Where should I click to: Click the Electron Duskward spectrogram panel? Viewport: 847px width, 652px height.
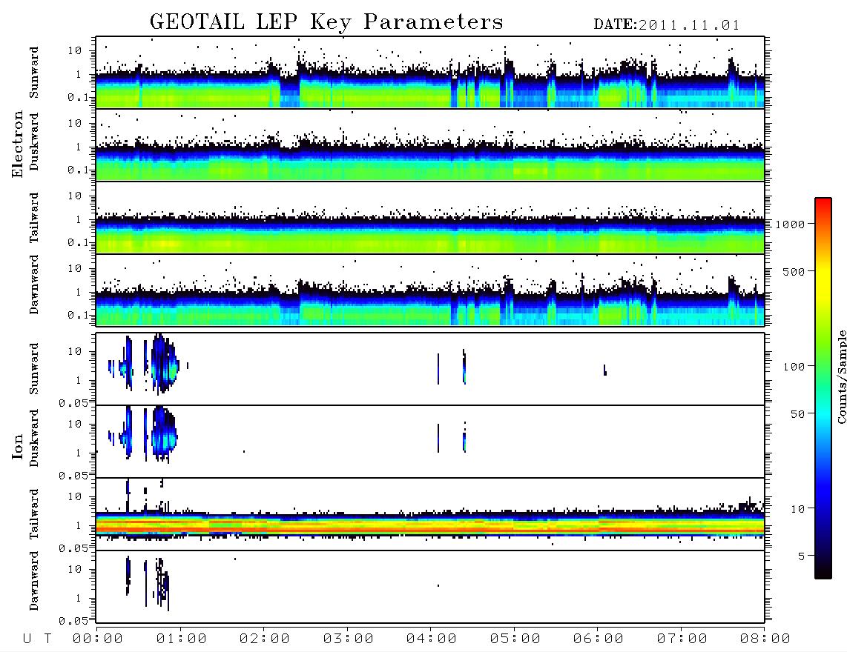point(430,144)
